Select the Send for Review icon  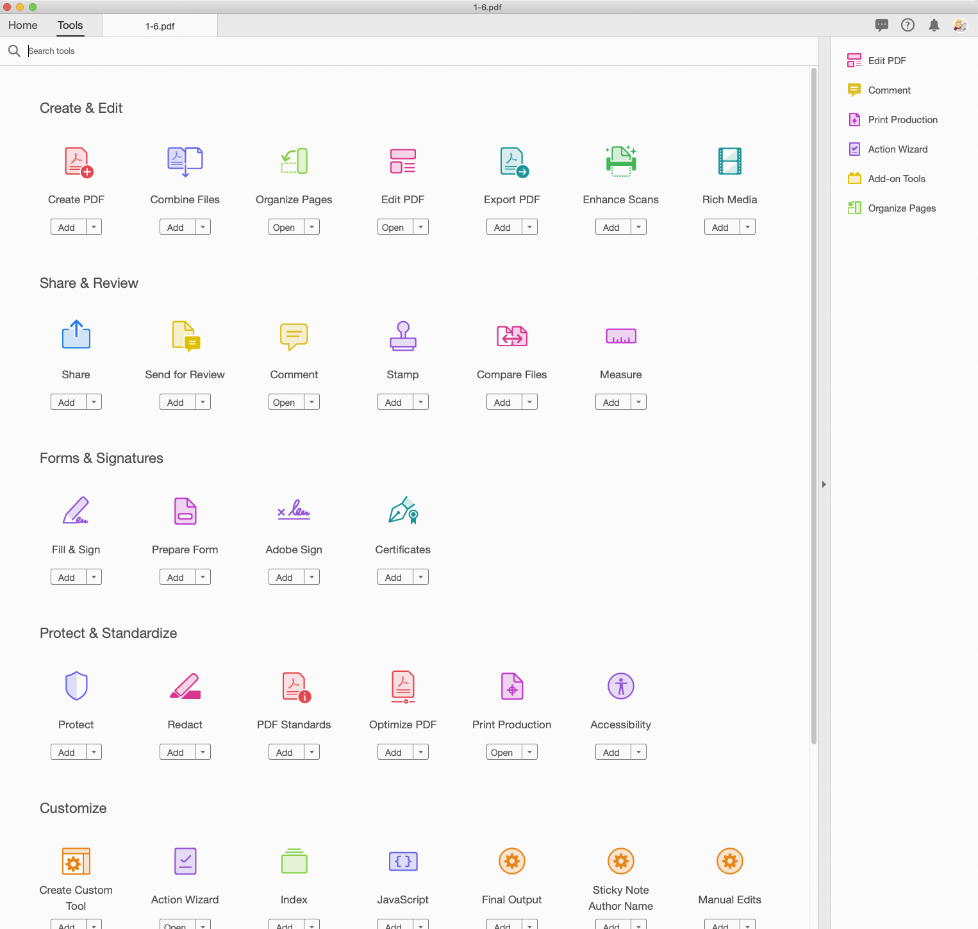pyautogui.click(x=186, y=337)
